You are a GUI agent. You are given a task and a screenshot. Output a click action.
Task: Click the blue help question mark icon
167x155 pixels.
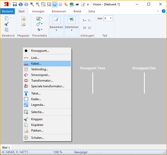163,11
